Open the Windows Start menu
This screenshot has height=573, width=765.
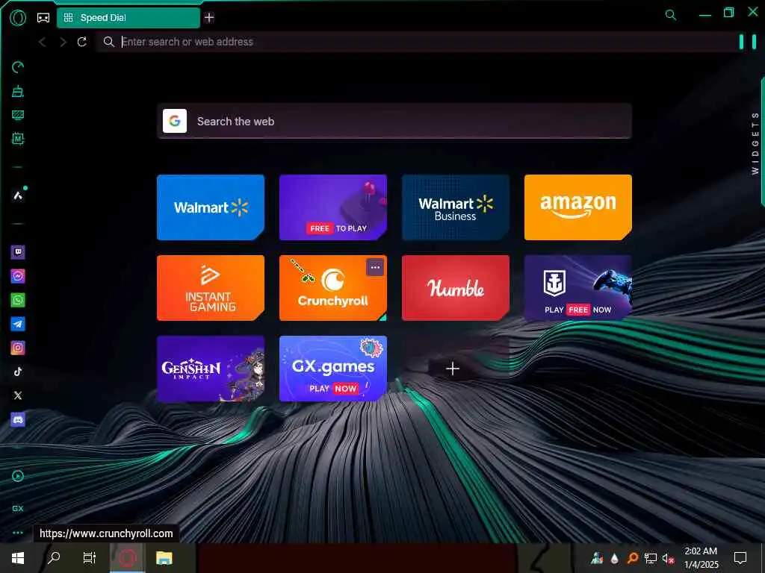click(x=18, y=558)
